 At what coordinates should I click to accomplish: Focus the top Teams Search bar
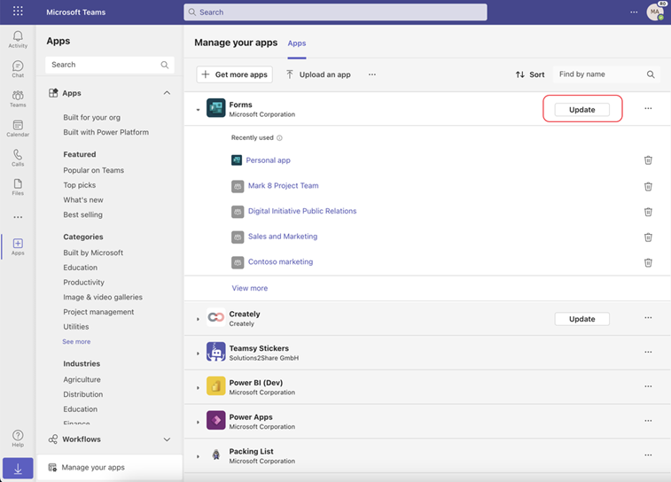[x=335, y=12]
